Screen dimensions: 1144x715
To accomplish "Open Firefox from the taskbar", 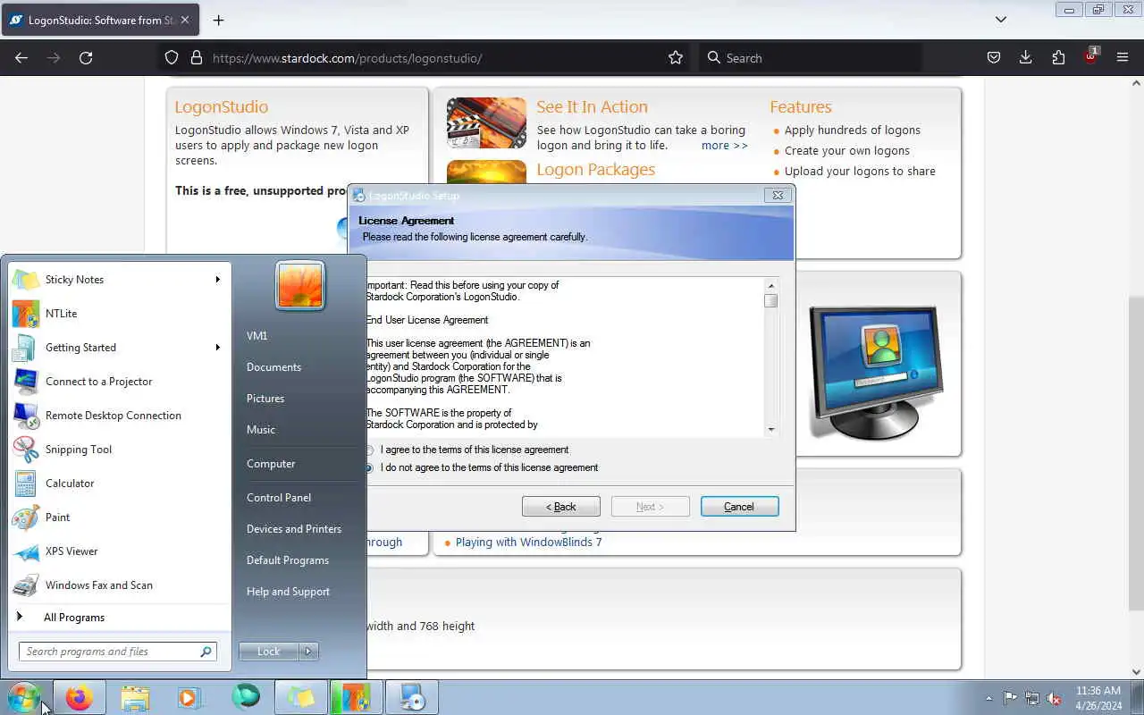I will (x=79, y=697).
